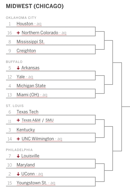Select the Kentucky team link

(26, 130)
